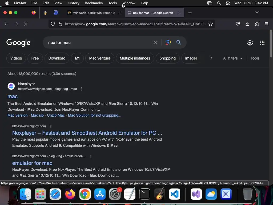Clear the Google search box
Image resolution: width=273 pixels, height=205 pixels.
click(x=155, y=42)
